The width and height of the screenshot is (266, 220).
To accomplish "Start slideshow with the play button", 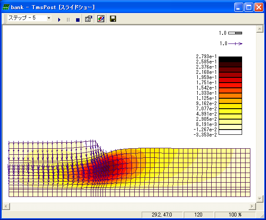I will pos(59,20).
